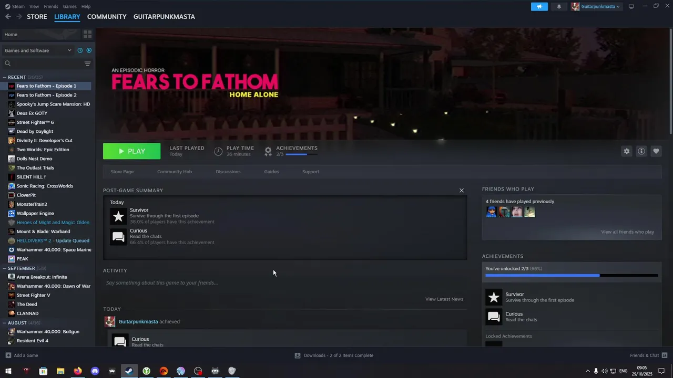Open the announcements megaphone button
673x378 pixels.
[539, 6]
